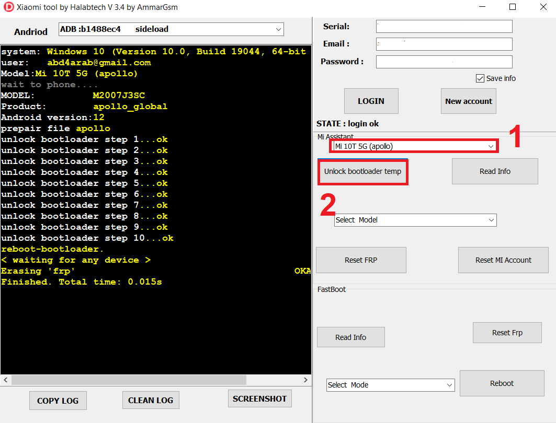Open the Select Mode dropdown

point(390,385)
